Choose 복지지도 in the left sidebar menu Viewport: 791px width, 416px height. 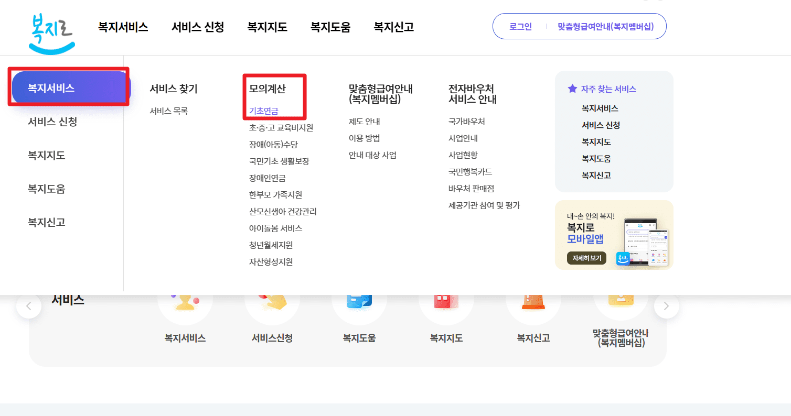pyautogui.click(x=47, y=155)
